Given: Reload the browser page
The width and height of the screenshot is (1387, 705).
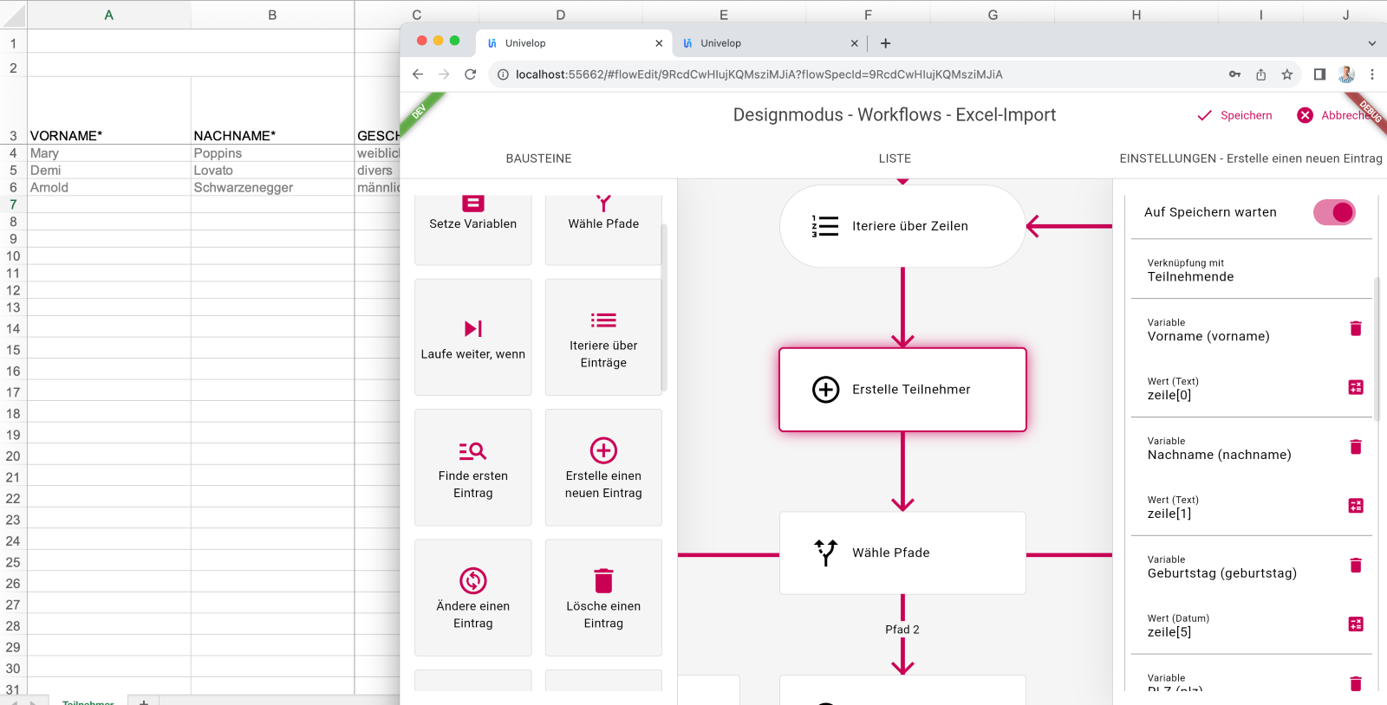Looking at the screenshot, I should [471, 74].
